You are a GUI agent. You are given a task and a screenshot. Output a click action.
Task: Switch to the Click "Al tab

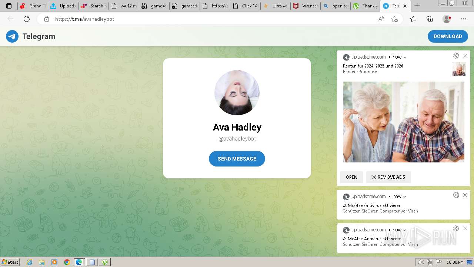(x=246, y=6)
